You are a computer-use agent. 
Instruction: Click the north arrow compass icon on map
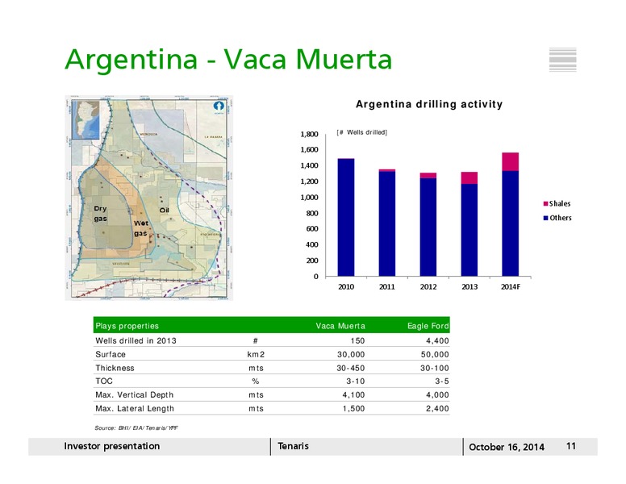(219, 106)
